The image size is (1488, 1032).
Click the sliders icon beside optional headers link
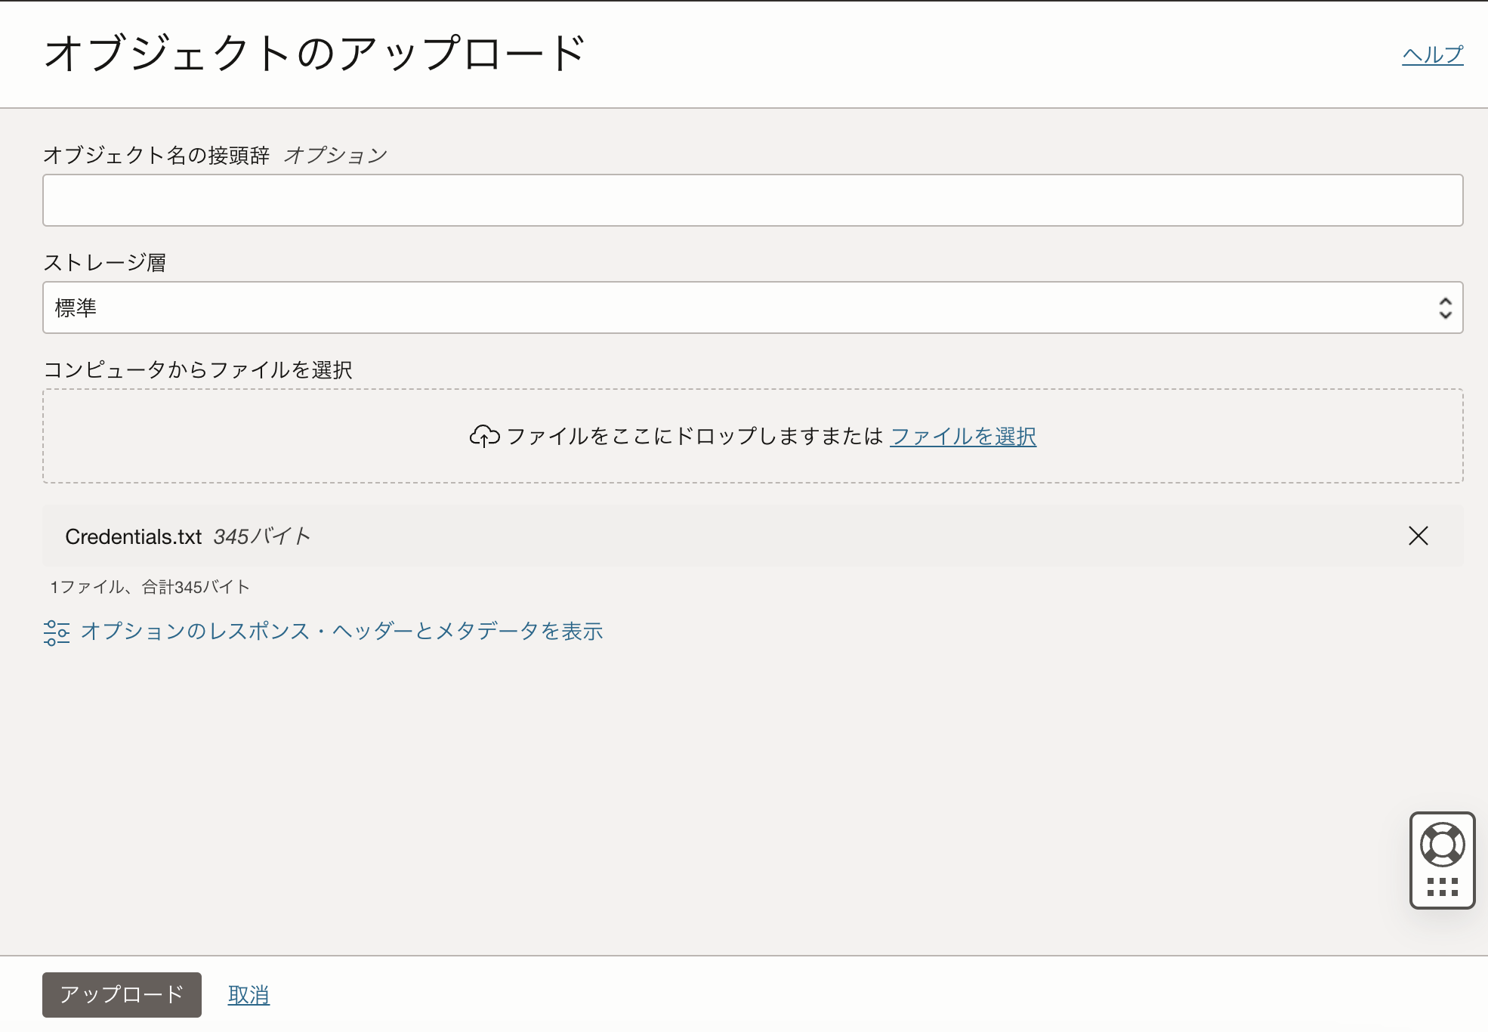click(57, 632)
